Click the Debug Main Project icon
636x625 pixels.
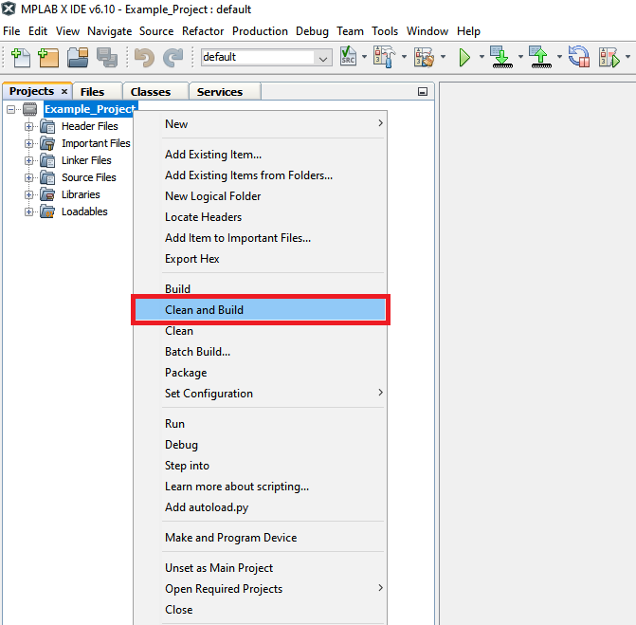click(609, 57)
